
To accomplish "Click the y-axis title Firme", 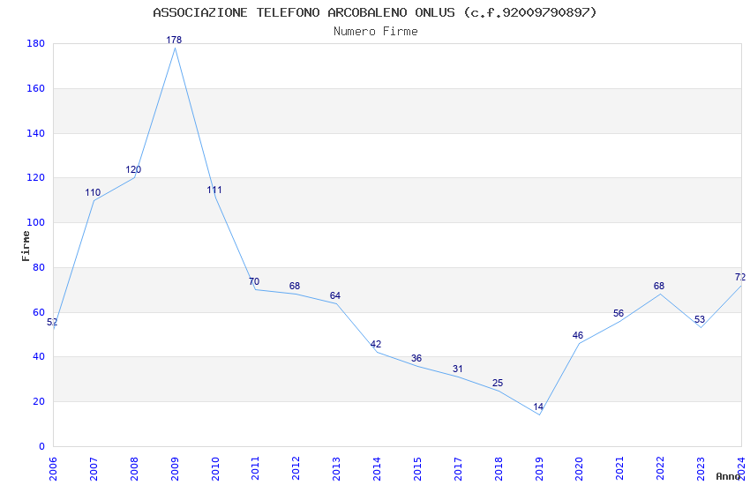I will click(x=26, y=246).
